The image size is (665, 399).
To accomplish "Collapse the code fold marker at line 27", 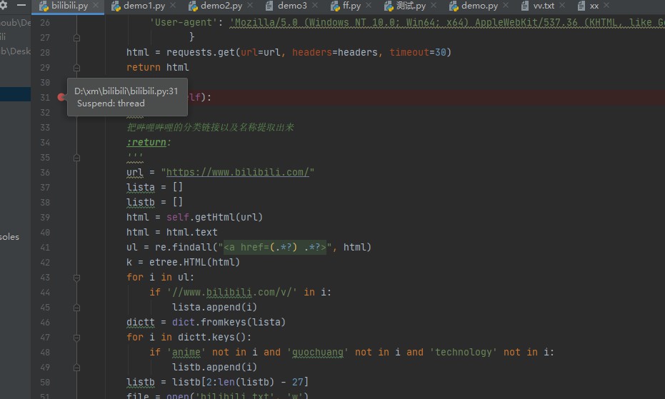I will [76, 38].
